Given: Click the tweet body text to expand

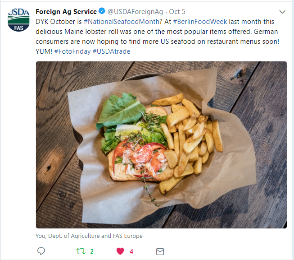Looking at the screenshot, I should 157,37.
